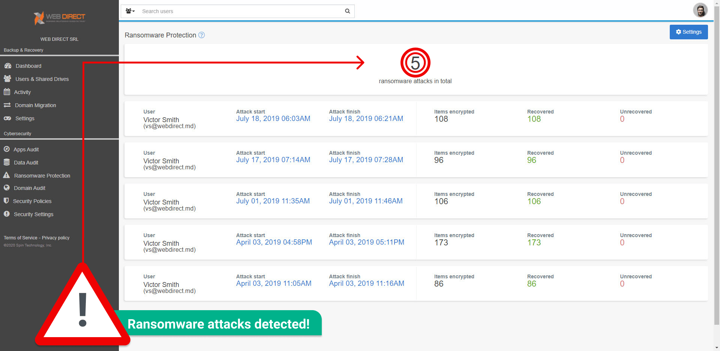
Task: Click the Domain Migration arrows icon
Action: click(x=7, y=105)
